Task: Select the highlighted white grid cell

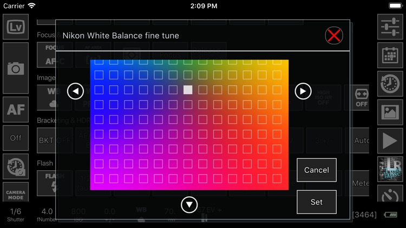Action: click(x=188, y=90)
